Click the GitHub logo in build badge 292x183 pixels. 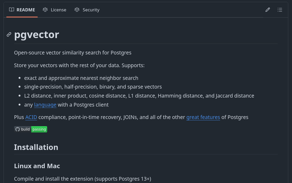point(17,130)
